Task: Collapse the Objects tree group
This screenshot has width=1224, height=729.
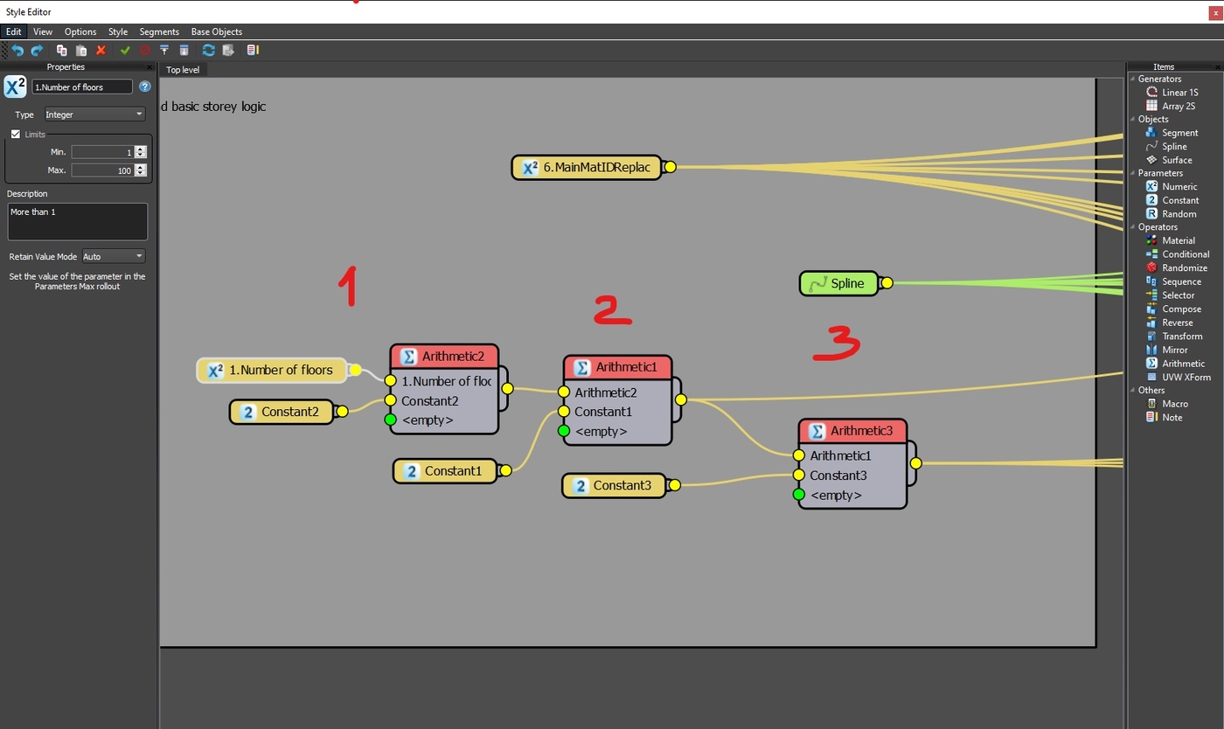Action: coord(1133,119)
